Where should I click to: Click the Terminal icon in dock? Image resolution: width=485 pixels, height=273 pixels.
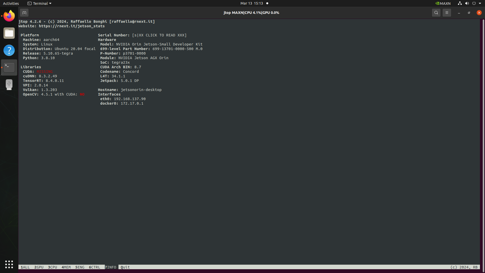(9, 67)
